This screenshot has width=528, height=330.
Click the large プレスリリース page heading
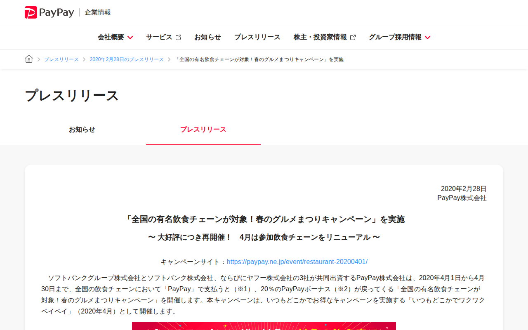pos(72,96)
